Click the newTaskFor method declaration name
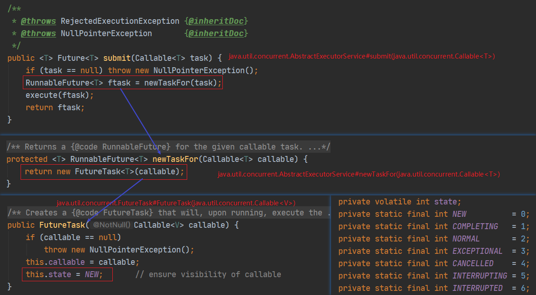Image resolution: width=536 pixels, height=295 pixels. pyautogui.click(x=175, y=159)
